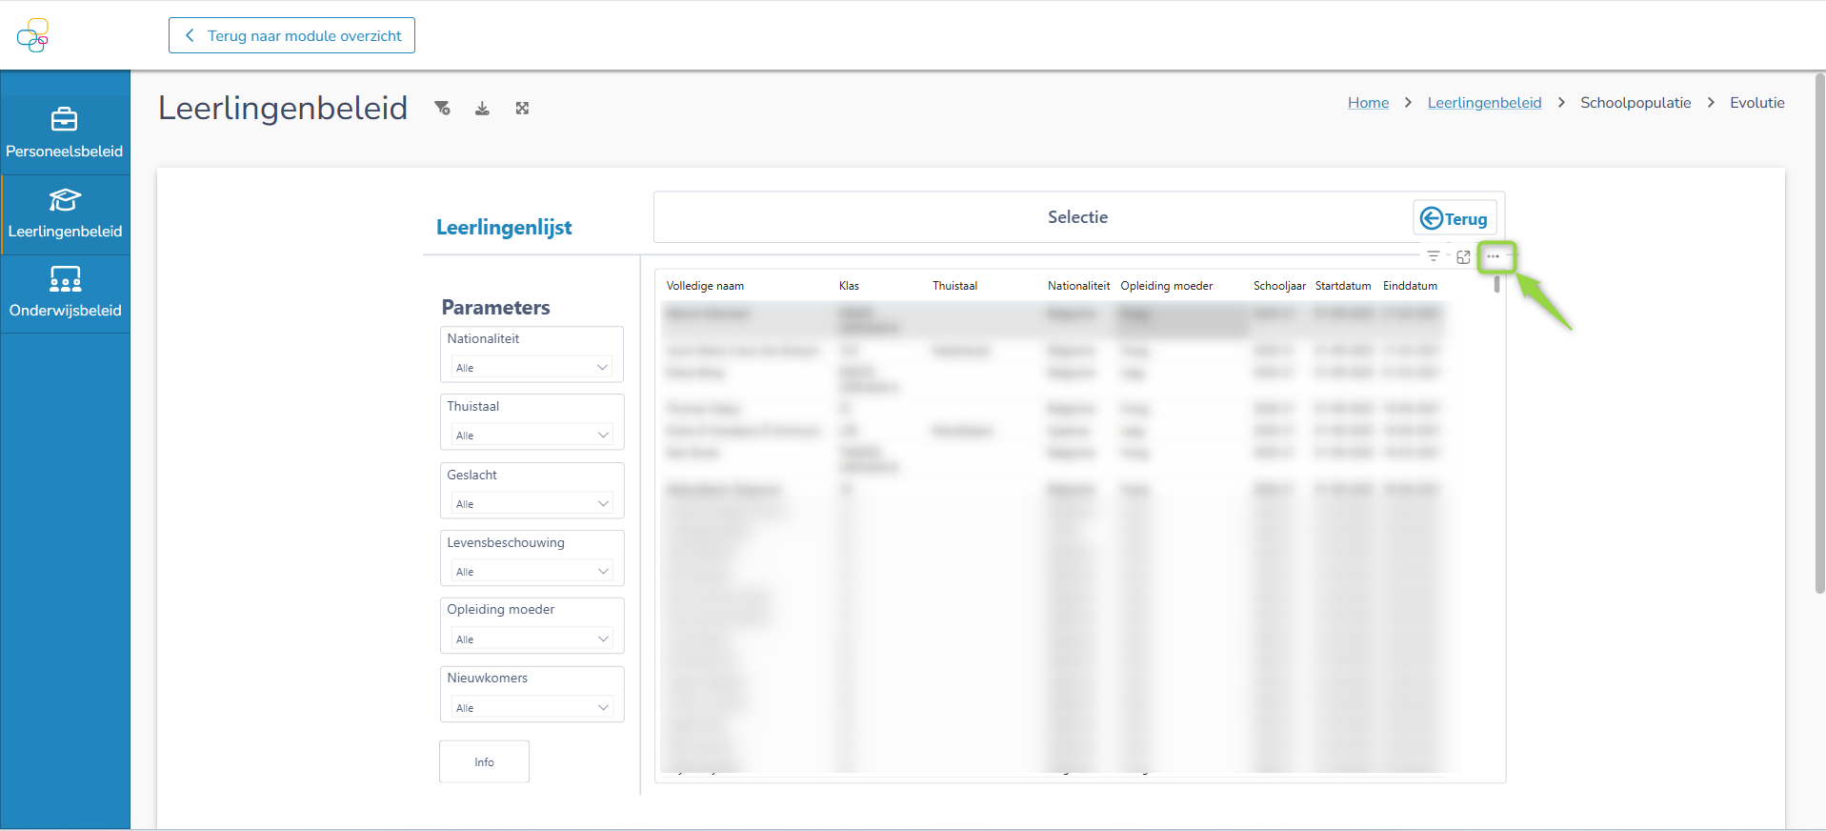Click the app logo in top-left corner
This screenshot has width=1826, height=831.
click(32, 35)
